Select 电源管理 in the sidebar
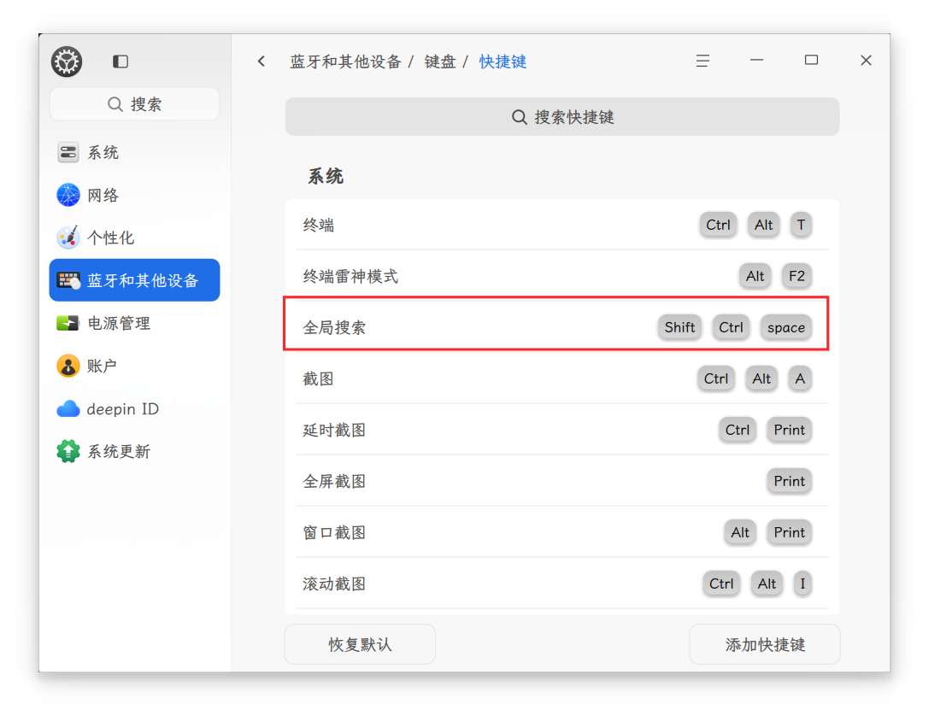 [134, 323]
